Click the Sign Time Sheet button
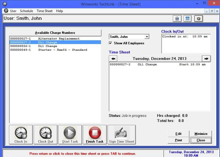 click(x=122, y=135)
